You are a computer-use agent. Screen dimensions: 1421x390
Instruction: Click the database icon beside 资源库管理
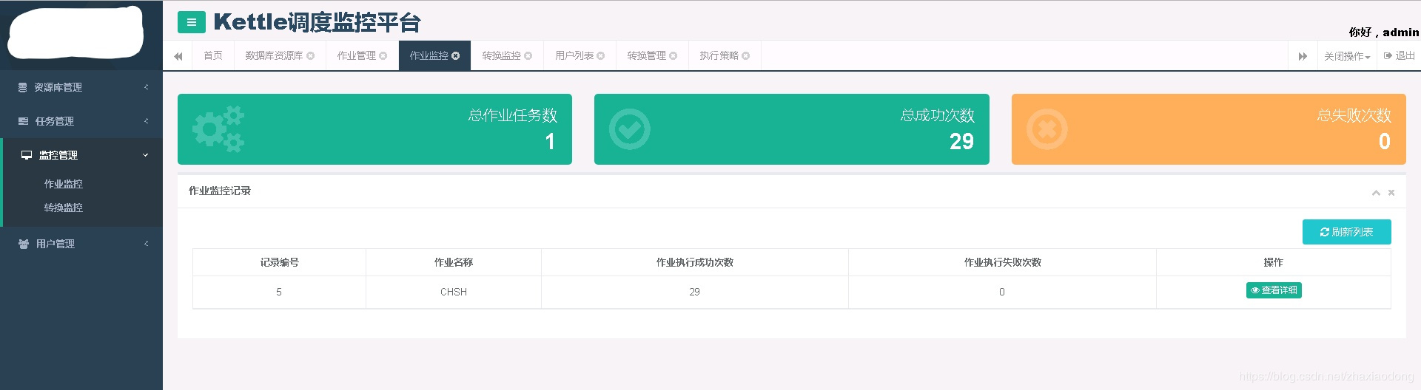23,87
